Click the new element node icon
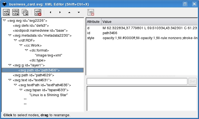Viewport: 199px width, 119px height. 6,12
